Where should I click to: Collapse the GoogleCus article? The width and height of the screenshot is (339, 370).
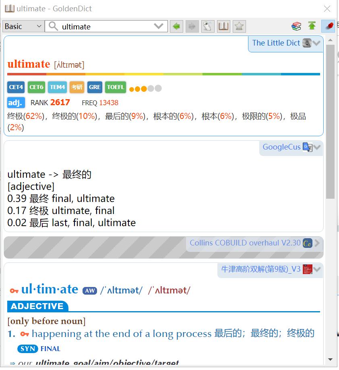317,147
